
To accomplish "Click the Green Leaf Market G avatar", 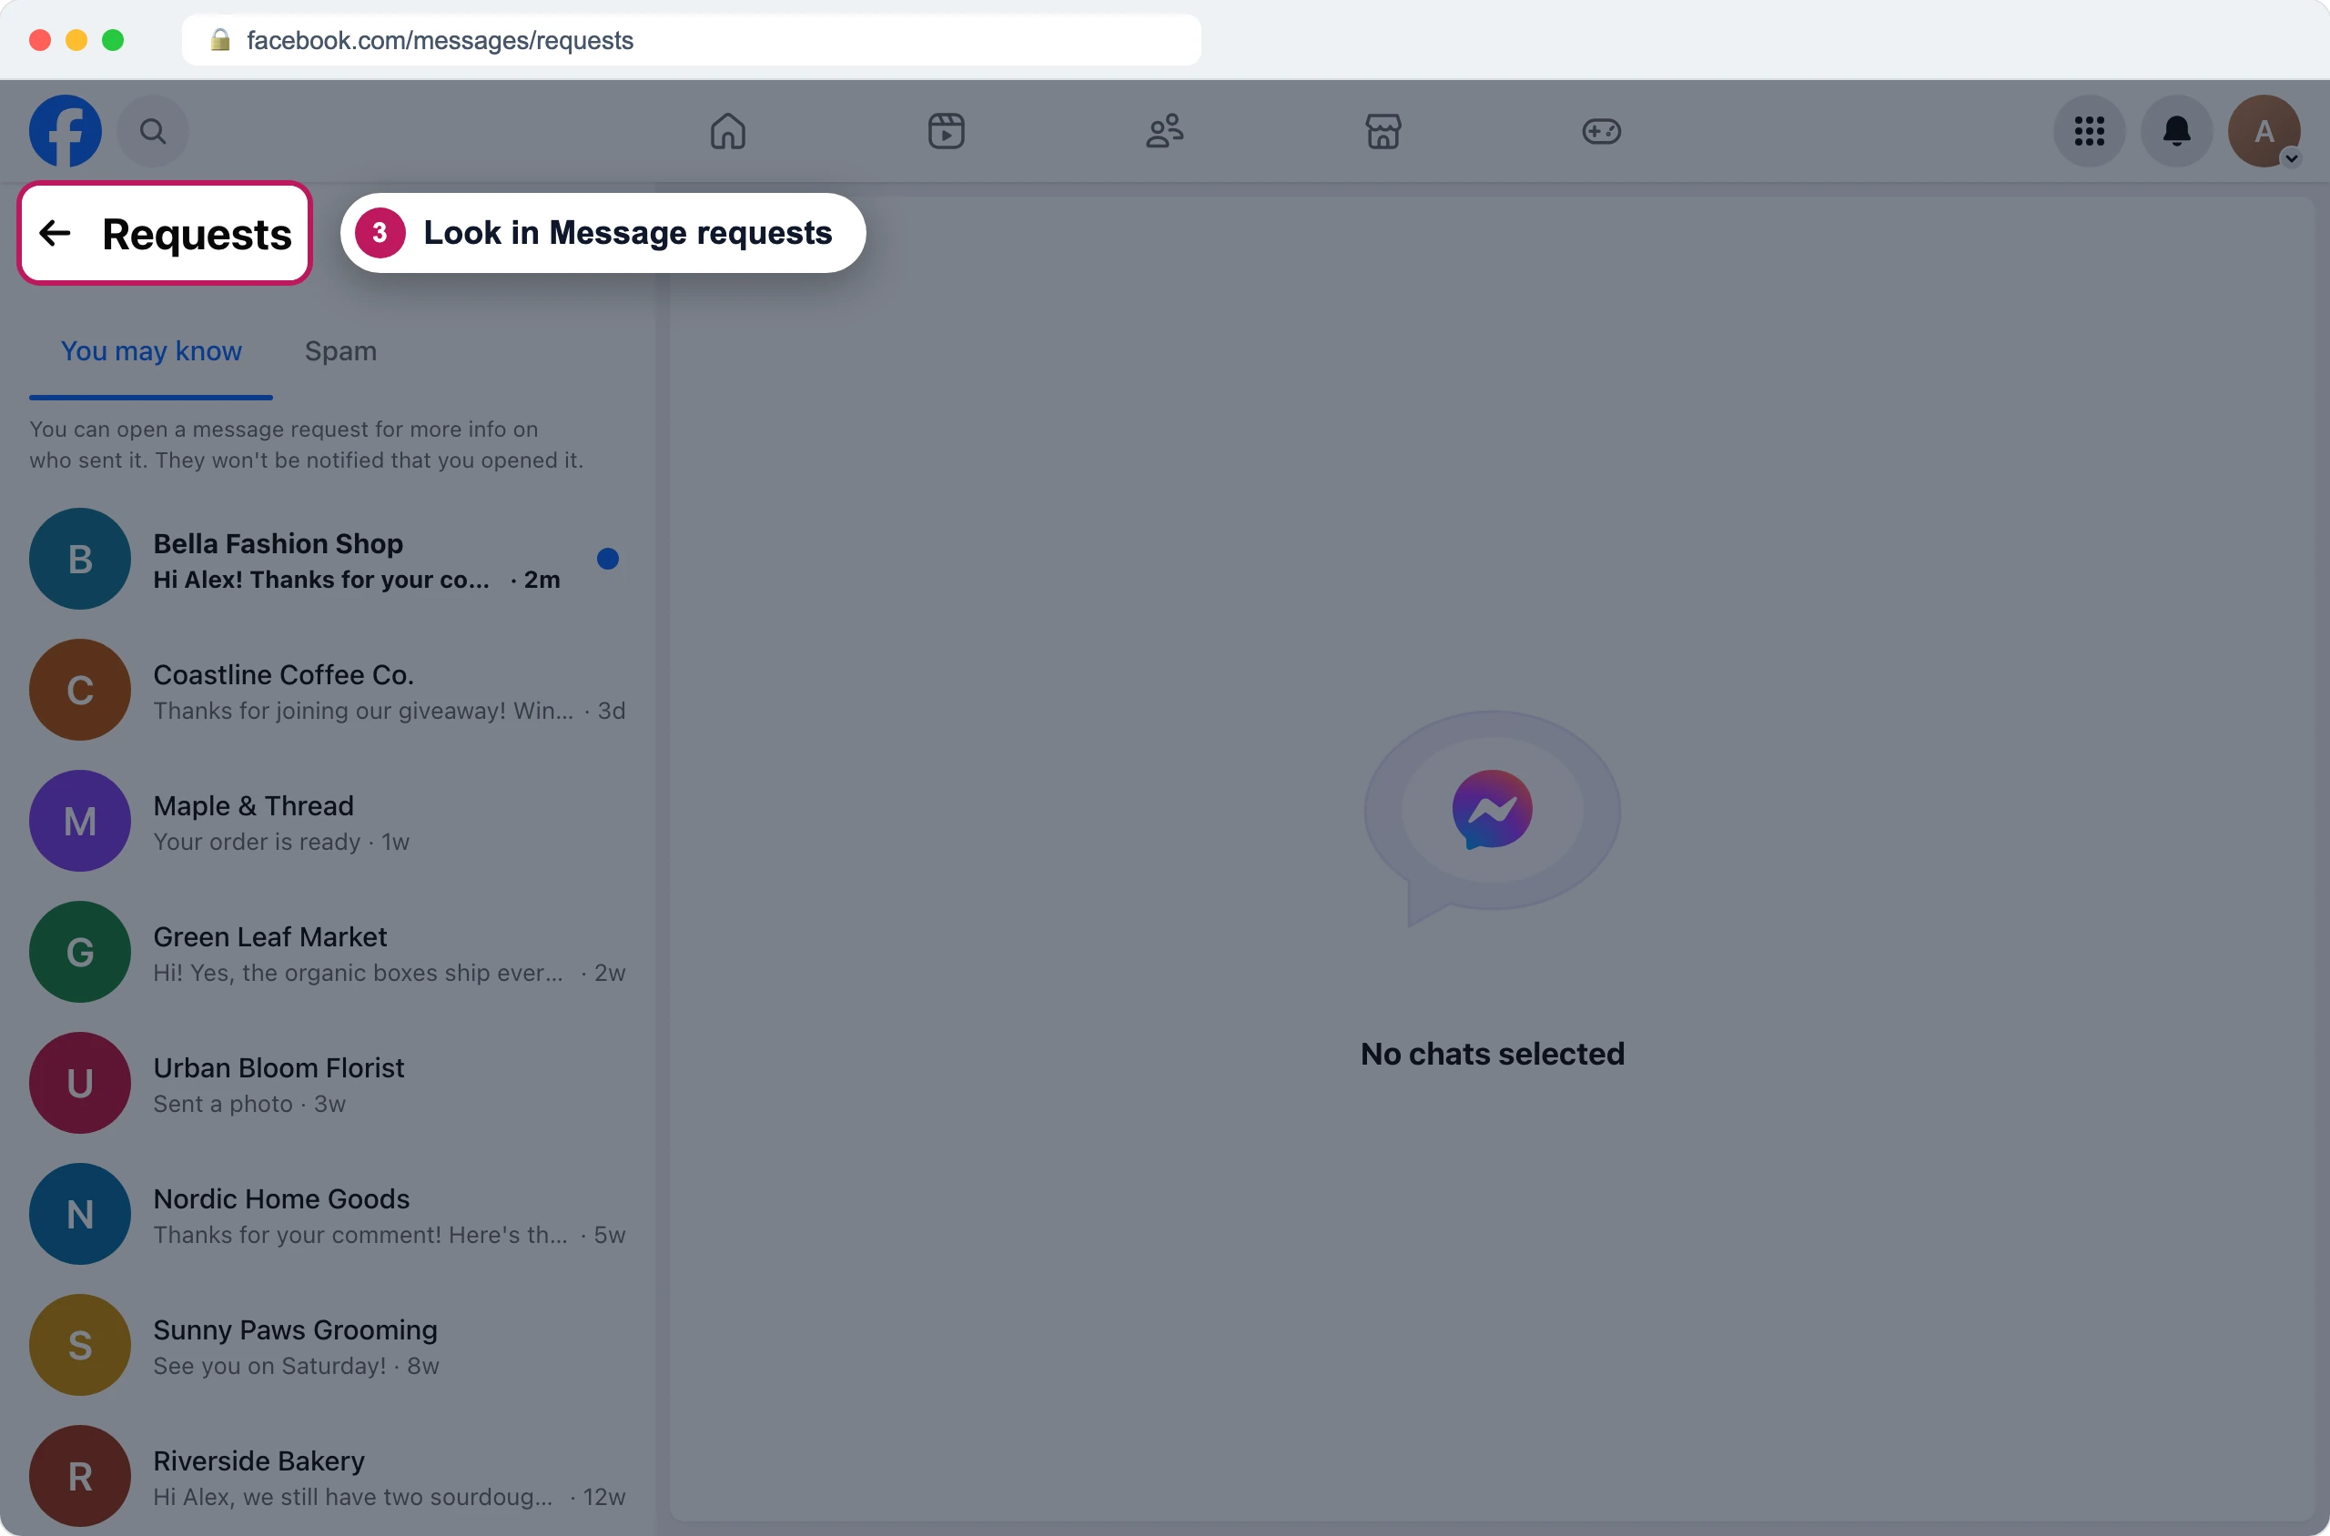I will tap(80, 952).
